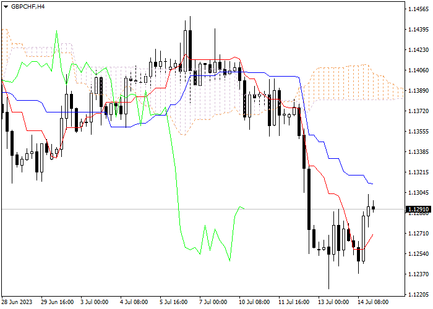The width and height of the screenshot is (433, 309).
Task: Click price scale value 1.14395
Action: coord(418,30)
